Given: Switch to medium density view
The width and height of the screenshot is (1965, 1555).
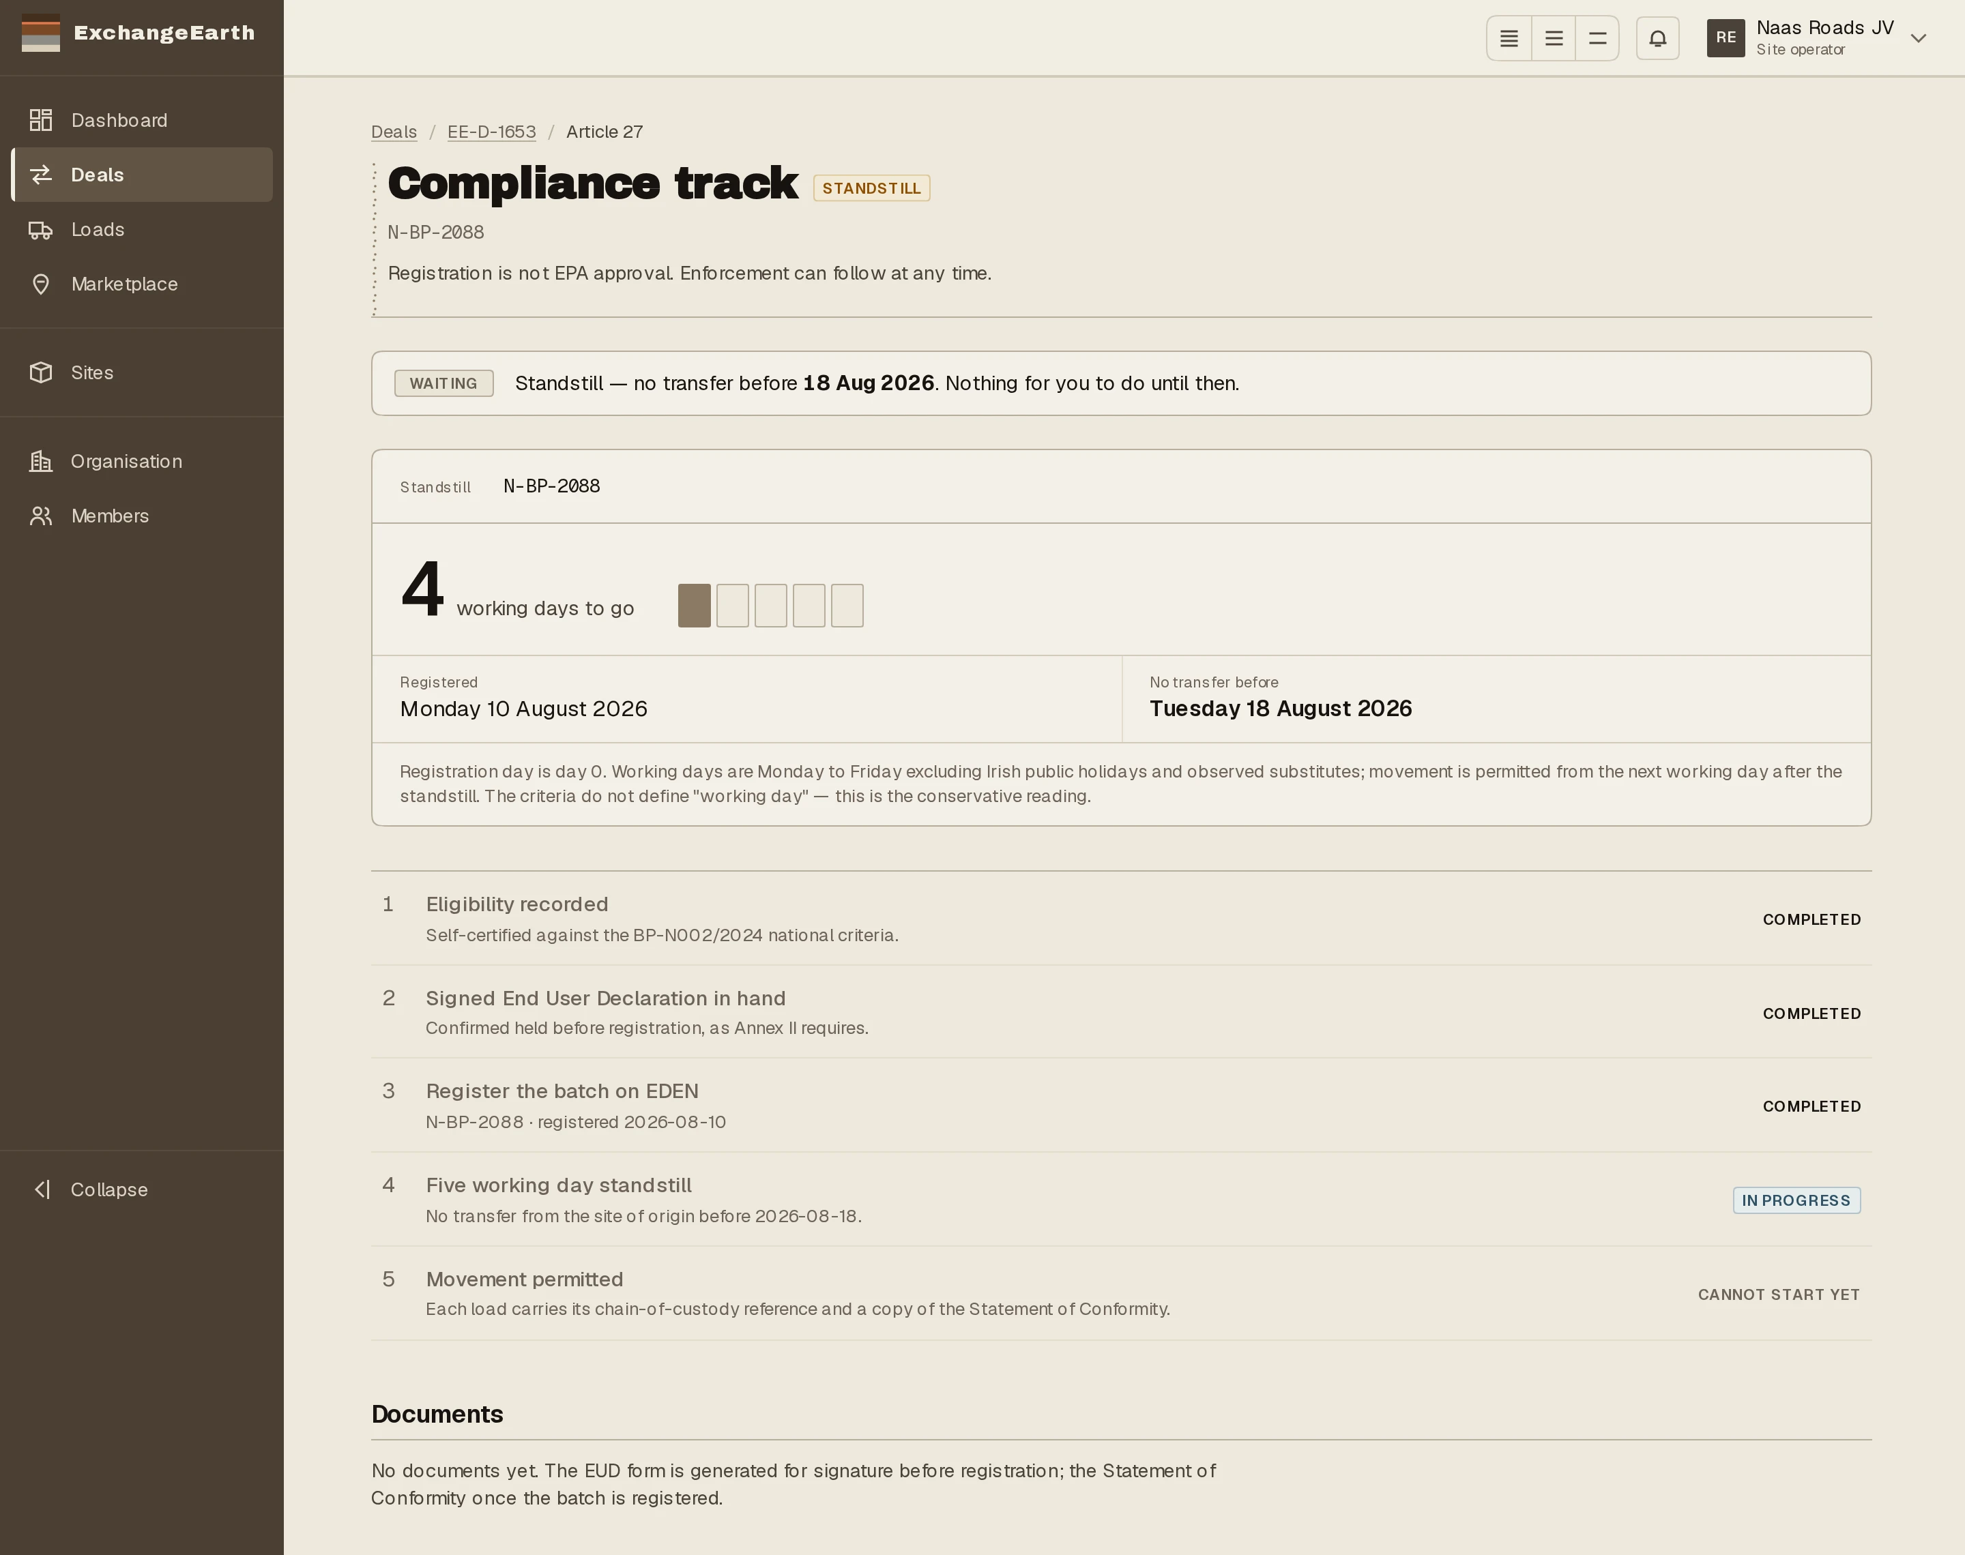Looking at the screenshot, I should click(x=1554, y=38).
